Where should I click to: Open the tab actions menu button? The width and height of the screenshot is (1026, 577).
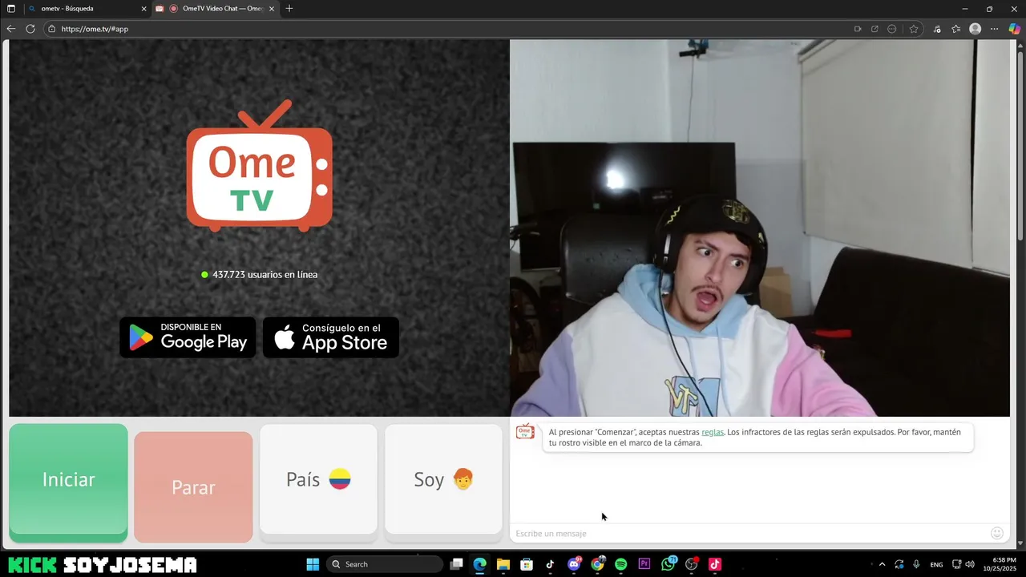click(x=11, y=9)
